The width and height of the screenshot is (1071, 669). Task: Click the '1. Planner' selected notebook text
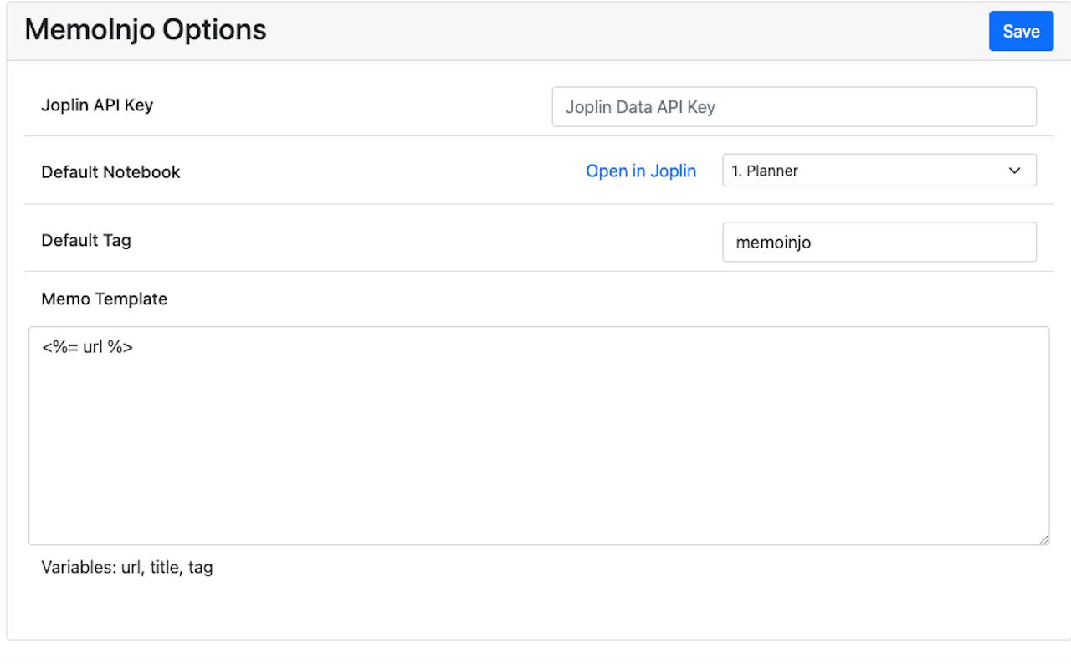click(765, 171)
